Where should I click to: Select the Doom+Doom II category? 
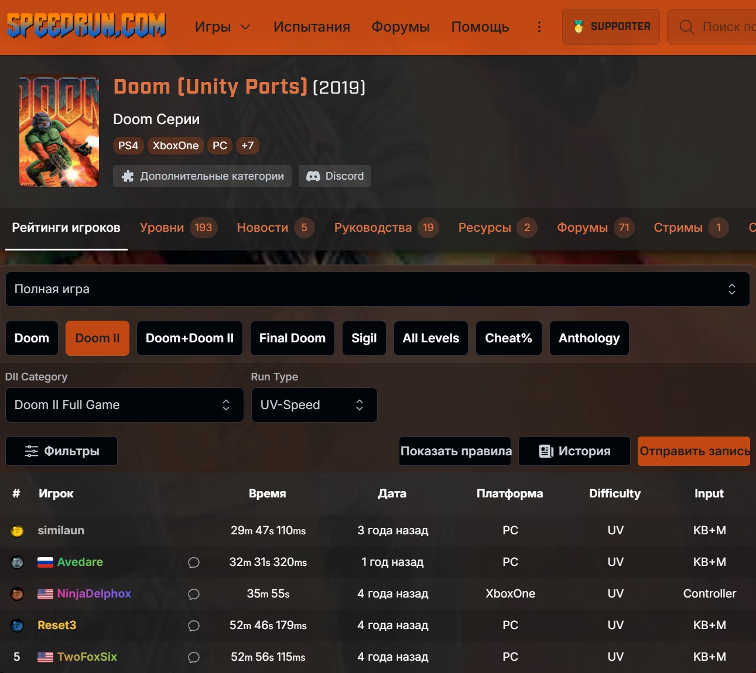point(190,338)
